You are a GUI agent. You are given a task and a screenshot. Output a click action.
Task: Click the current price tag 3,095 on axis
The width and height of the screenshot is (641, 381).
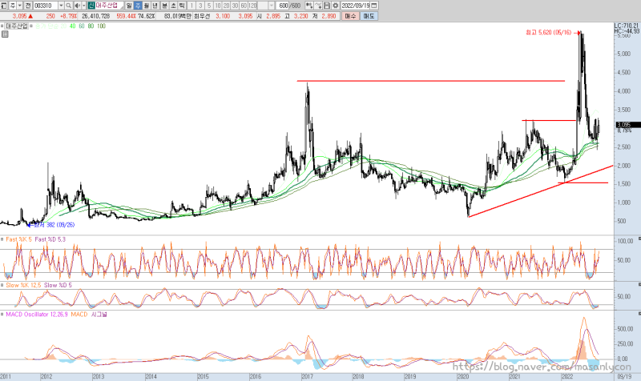pos(628,125)
